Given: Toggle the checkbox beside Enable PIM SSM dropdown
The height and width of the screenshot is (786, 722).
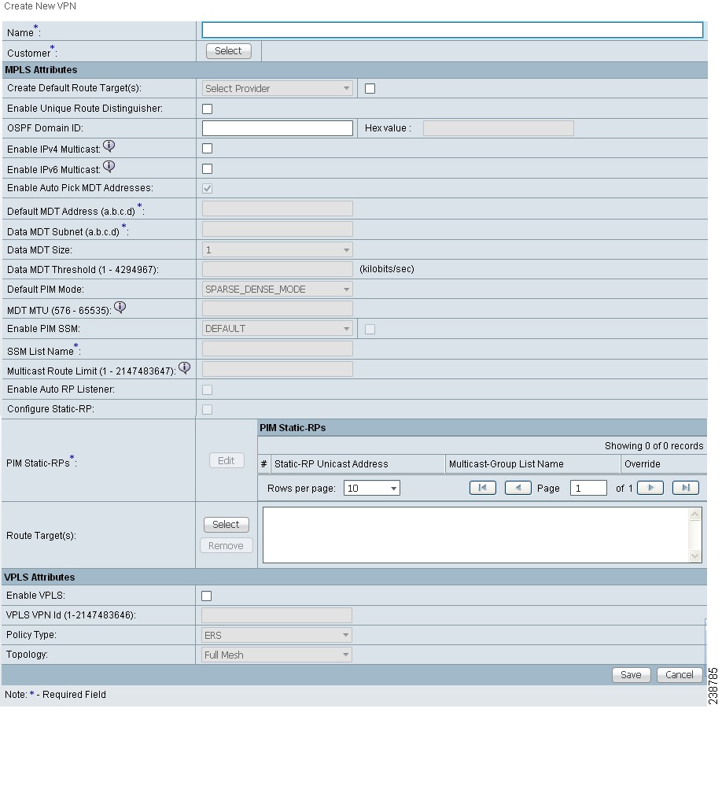Looking at the screenshot, I should [370, 330].
